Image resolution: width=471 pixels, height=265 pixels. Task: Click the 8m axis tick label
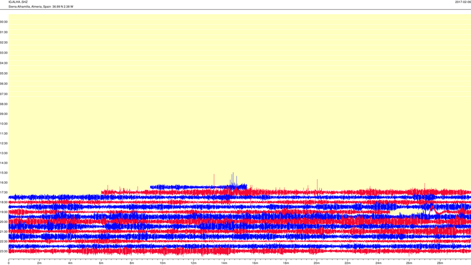132,263
